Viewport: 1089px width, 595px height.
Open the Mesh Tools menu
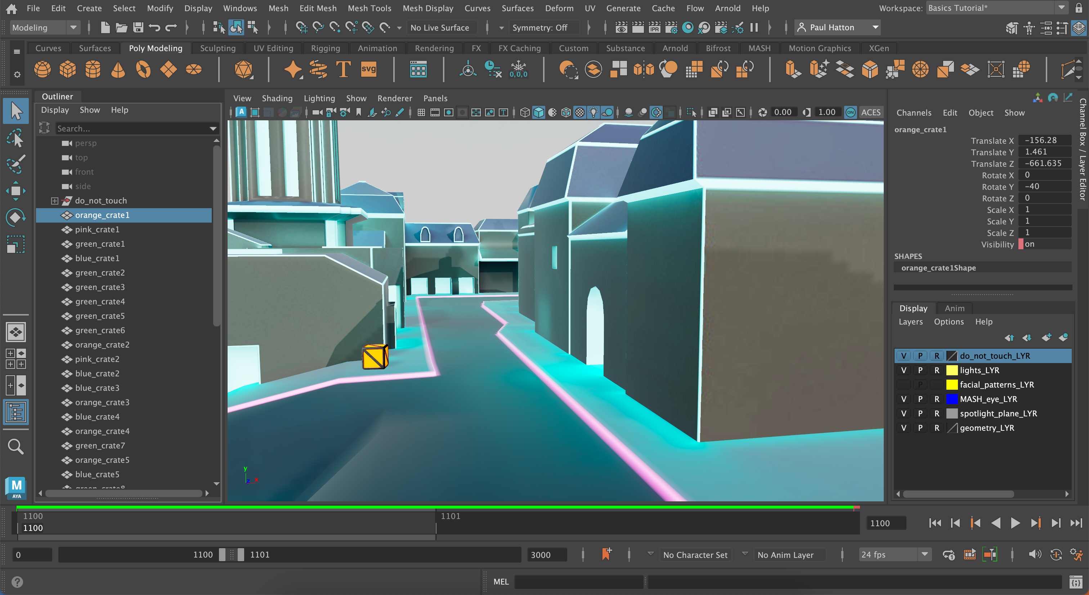coord(369,8)
